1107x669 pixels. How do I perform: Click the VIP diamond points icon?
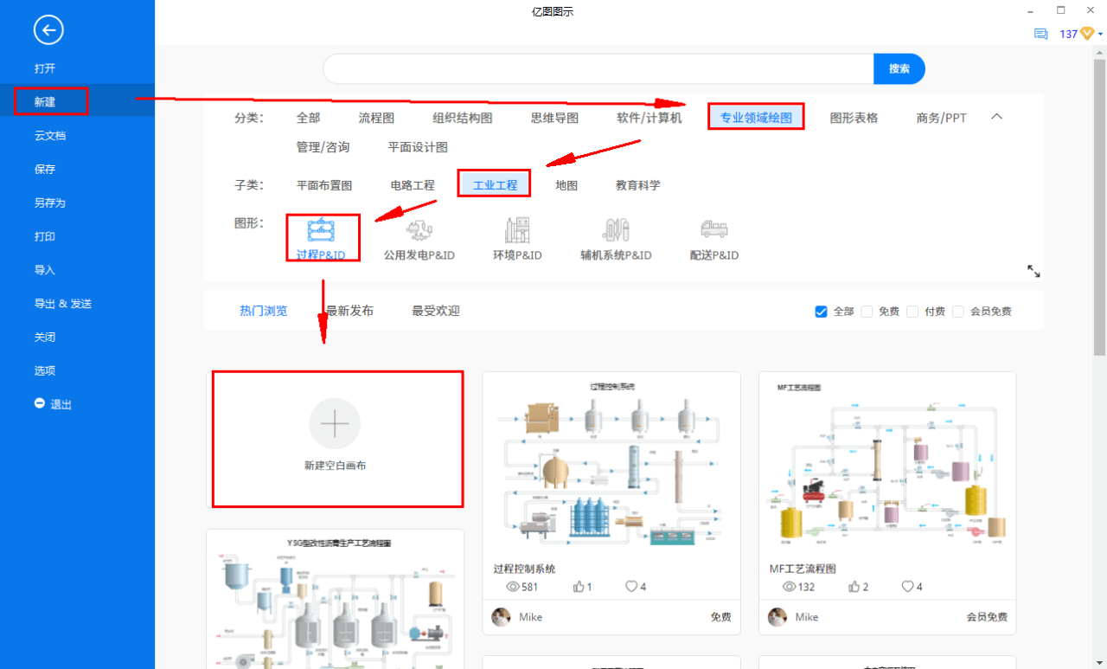point(1087,35)
